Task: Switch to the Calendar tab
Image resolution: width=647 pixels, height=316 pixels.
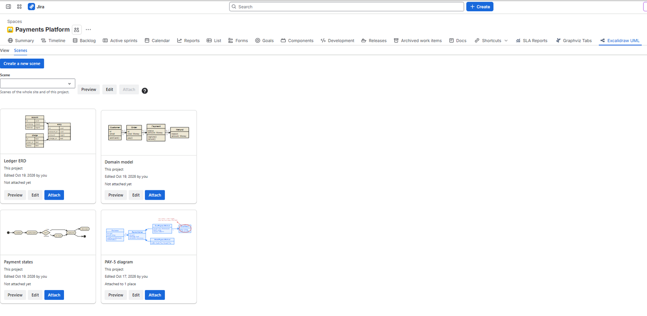Action: (157, 41)
